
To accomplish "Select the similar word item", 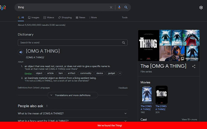I will pos(61,73).
